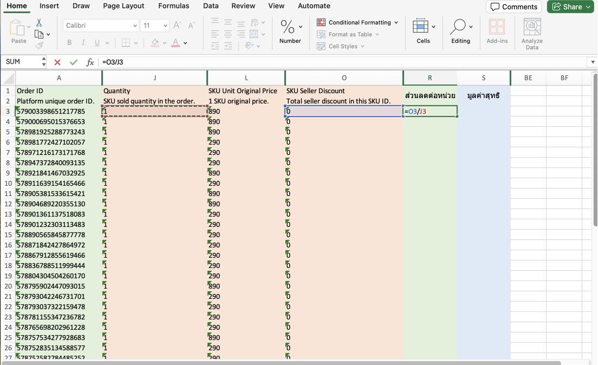
Task: Toggle middle vertical alignment
Action: (x=228, y=22)
